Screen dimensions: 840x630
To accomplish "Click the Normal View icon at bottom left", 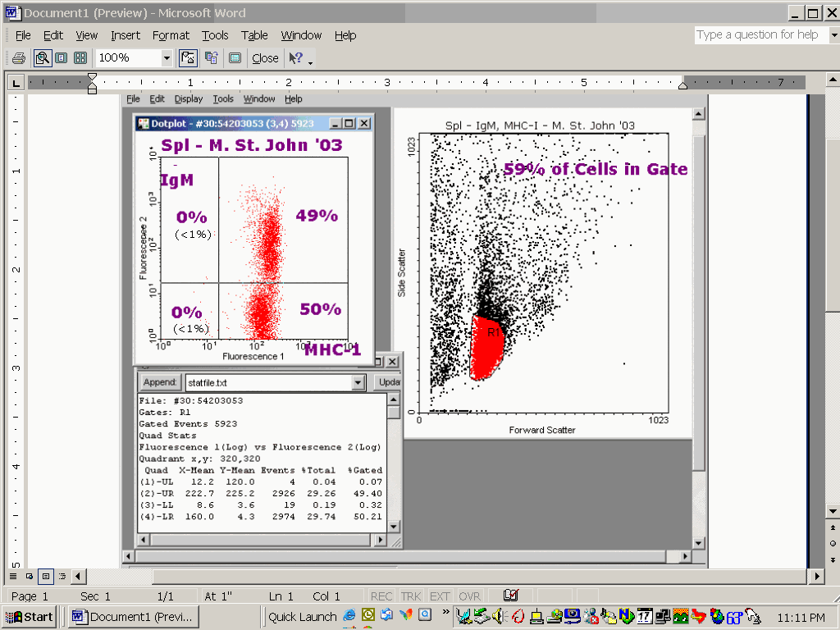I will tap(13, 577).
